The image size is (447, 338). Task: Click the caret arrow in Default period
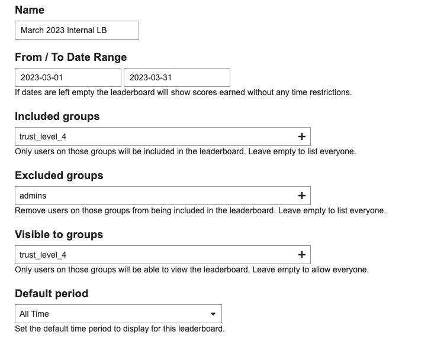(213, 314)
